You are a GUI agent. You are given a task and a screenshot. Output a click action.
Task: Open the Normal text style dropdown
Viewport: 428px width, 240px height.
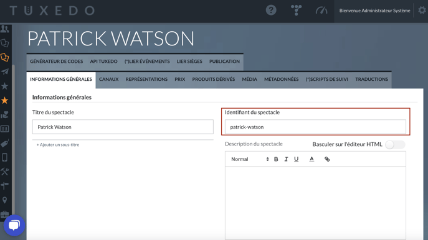[250, 159]
